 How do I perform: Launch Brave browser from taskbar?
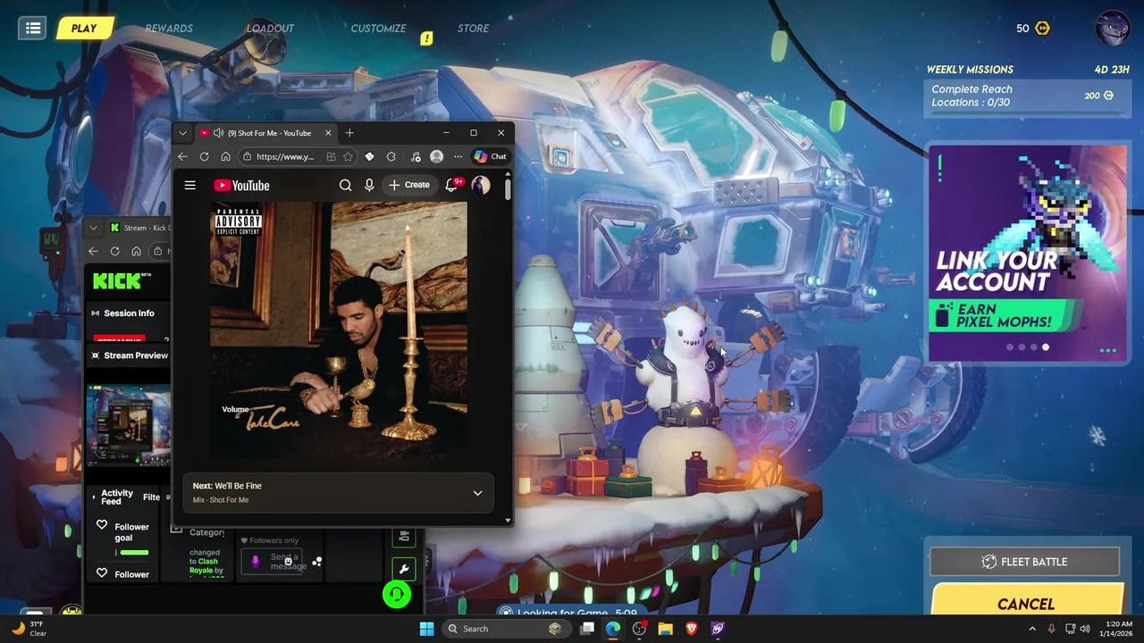(x=691, y=629)
